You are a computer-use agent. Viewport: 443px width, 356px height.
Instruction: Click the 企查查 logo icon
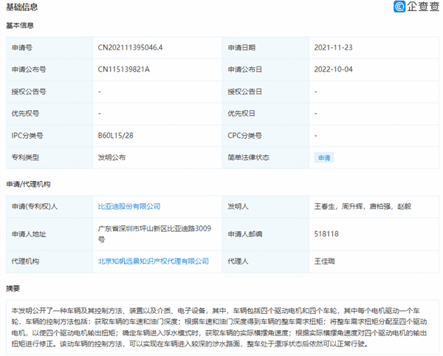(x=399, y=7)
